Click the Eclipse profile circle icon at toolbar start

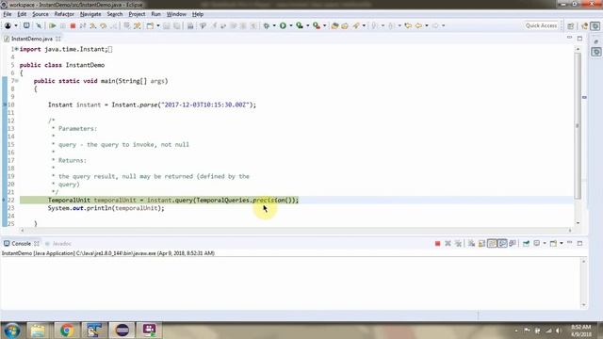click(x=8, y=25)
